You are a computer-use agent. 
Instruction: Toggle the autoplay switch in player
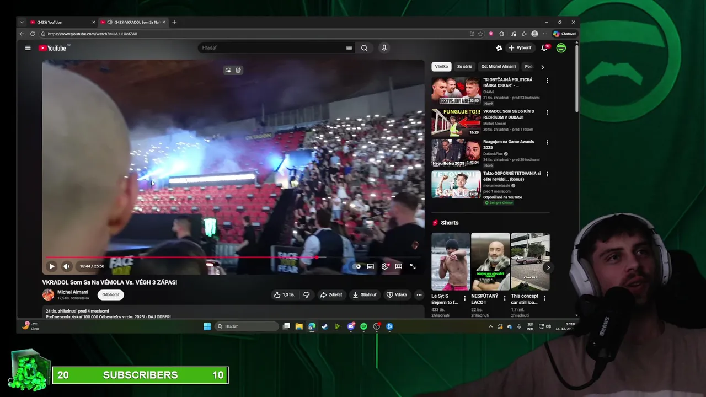[357, 266]
